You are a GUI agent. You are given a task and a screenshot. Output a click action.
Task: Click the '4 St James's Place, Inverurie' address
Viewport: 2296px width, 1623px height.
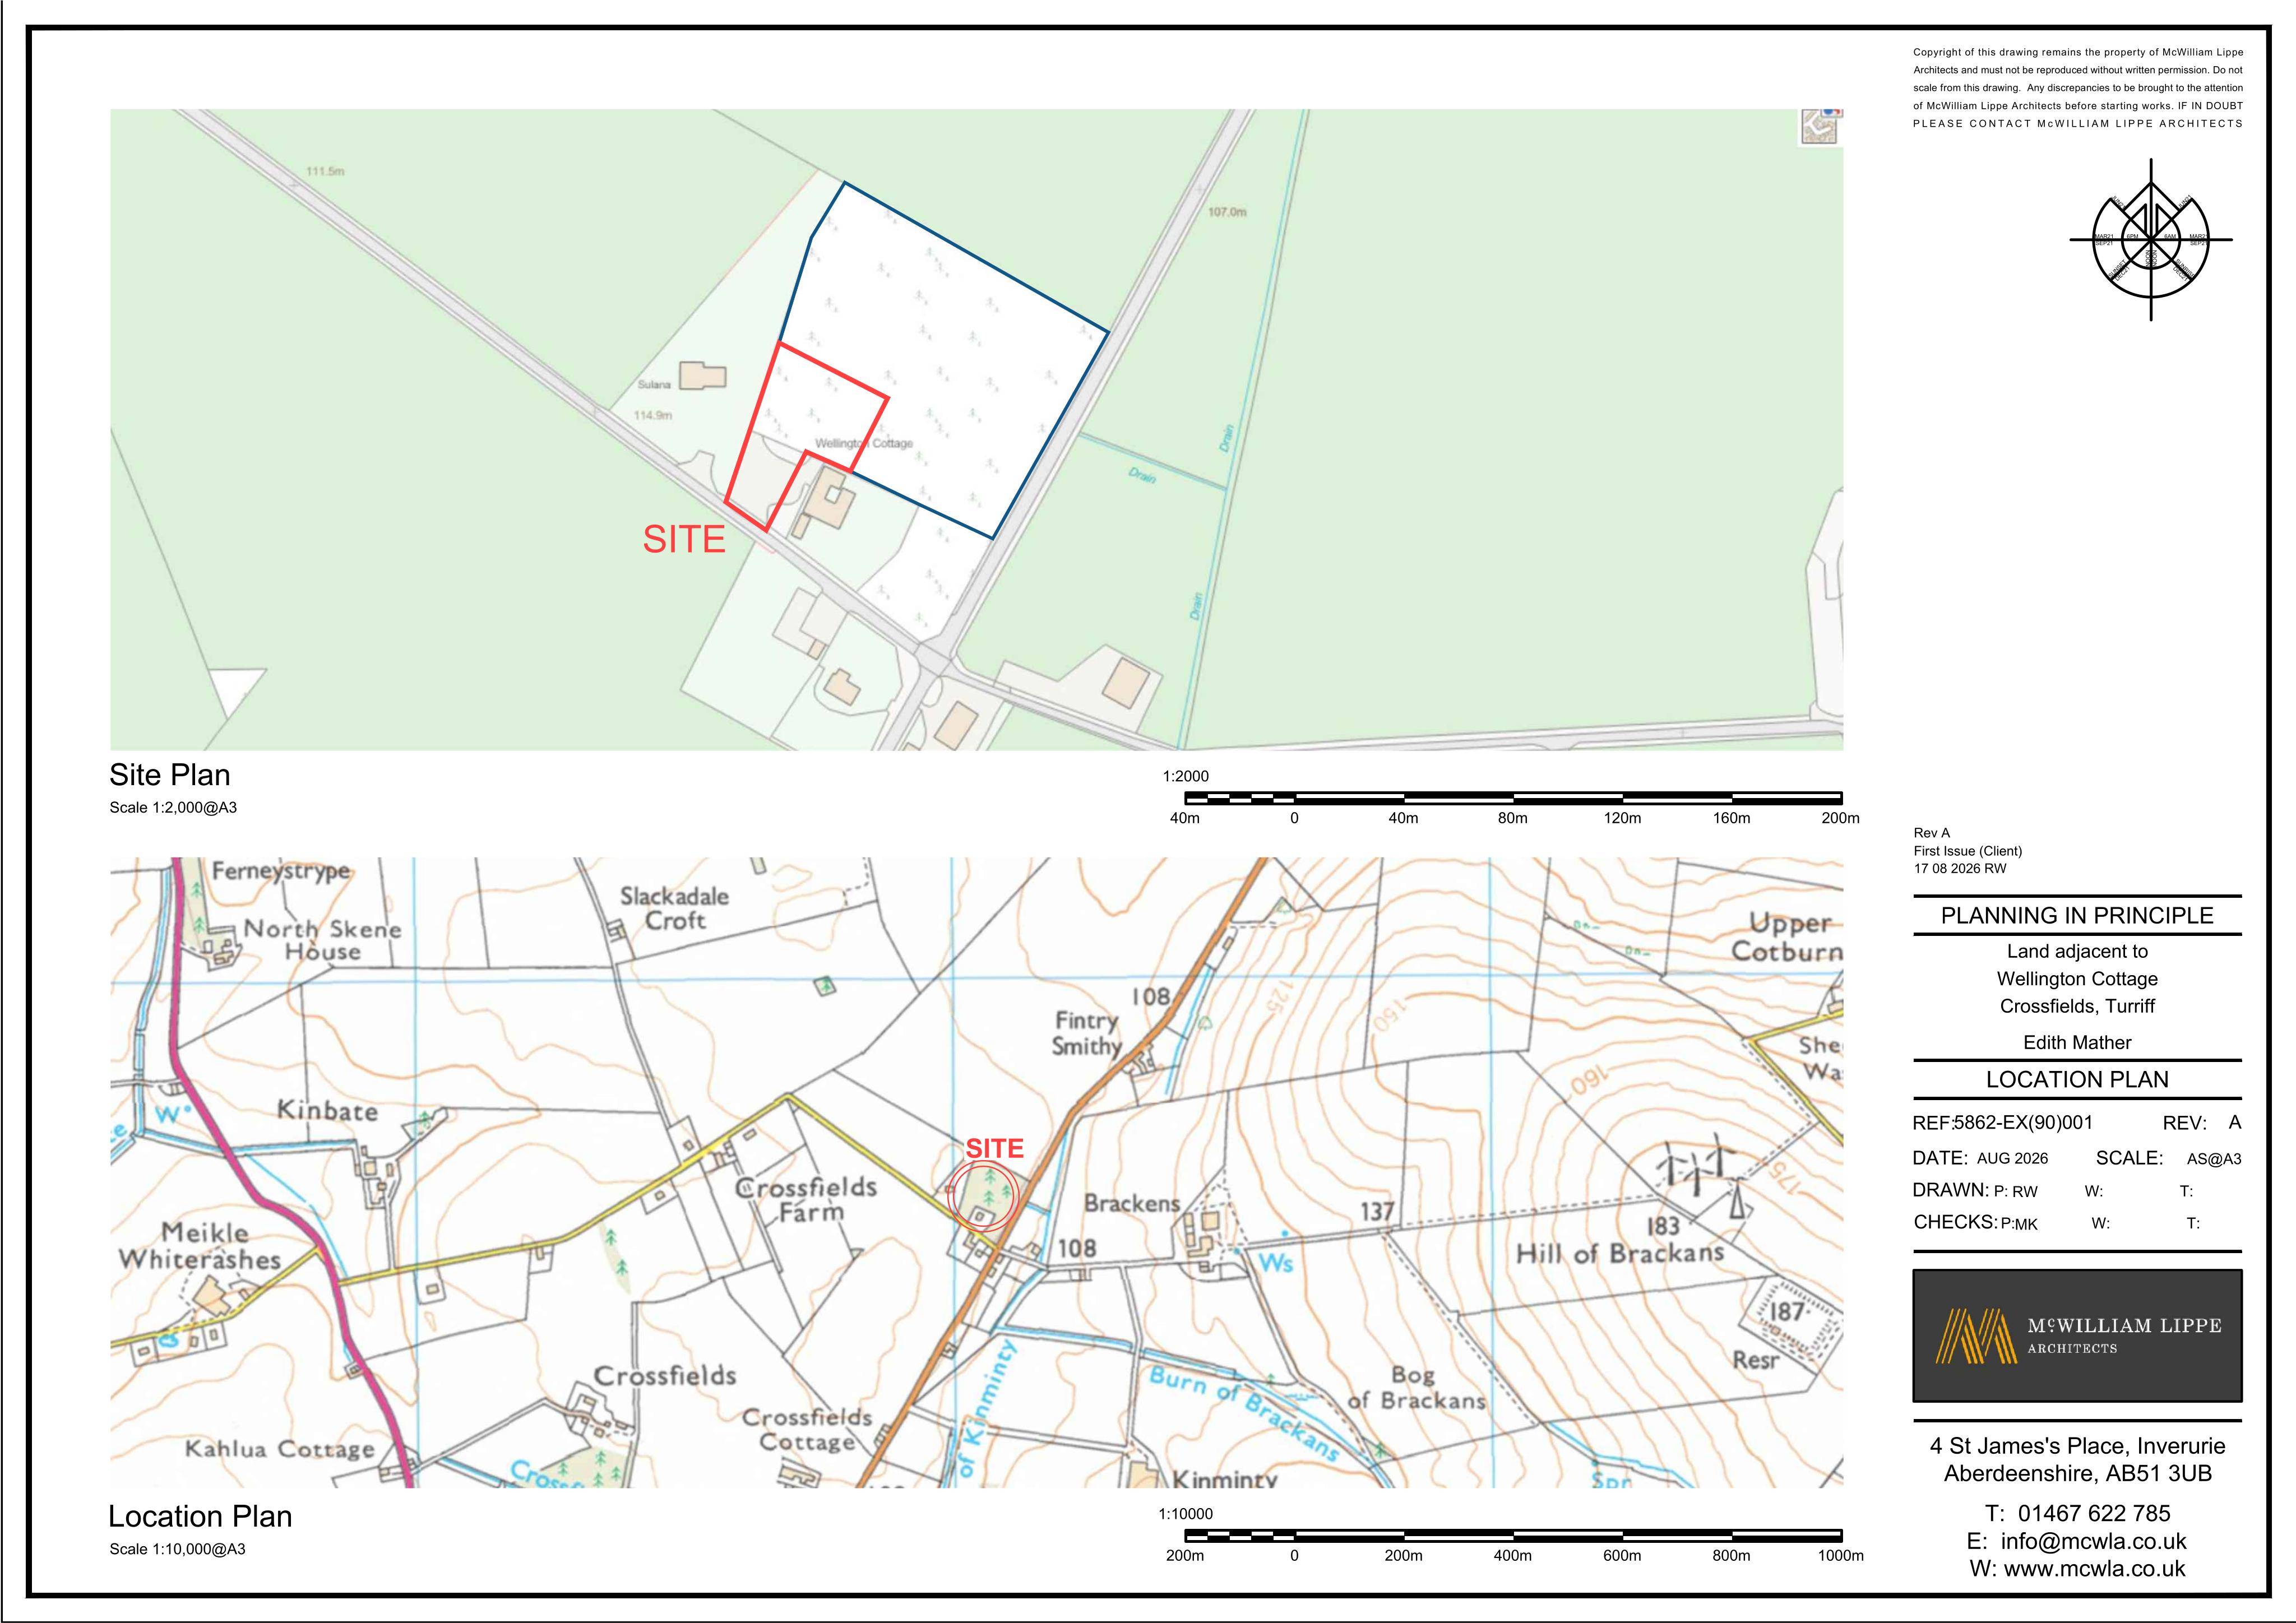[x=2077, y=1446]
